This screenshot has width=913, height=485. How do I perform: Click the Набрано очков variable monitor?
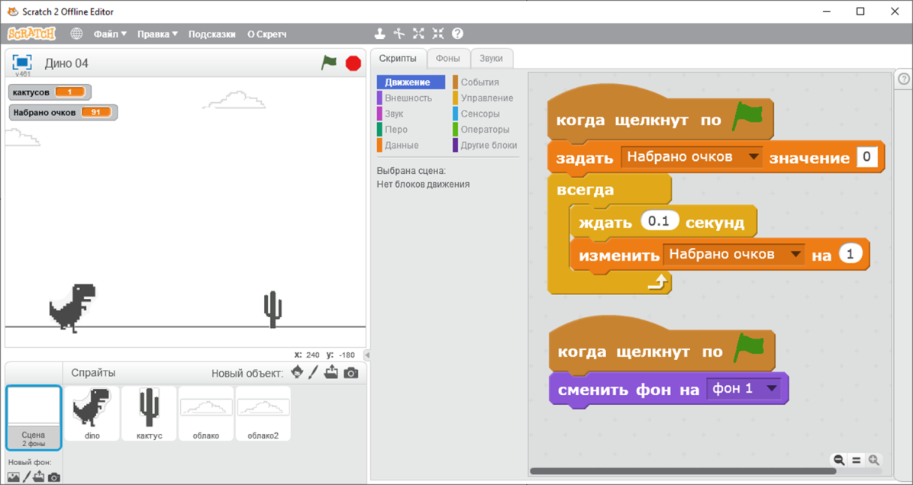pyautogui.click(x=63, y=112)
